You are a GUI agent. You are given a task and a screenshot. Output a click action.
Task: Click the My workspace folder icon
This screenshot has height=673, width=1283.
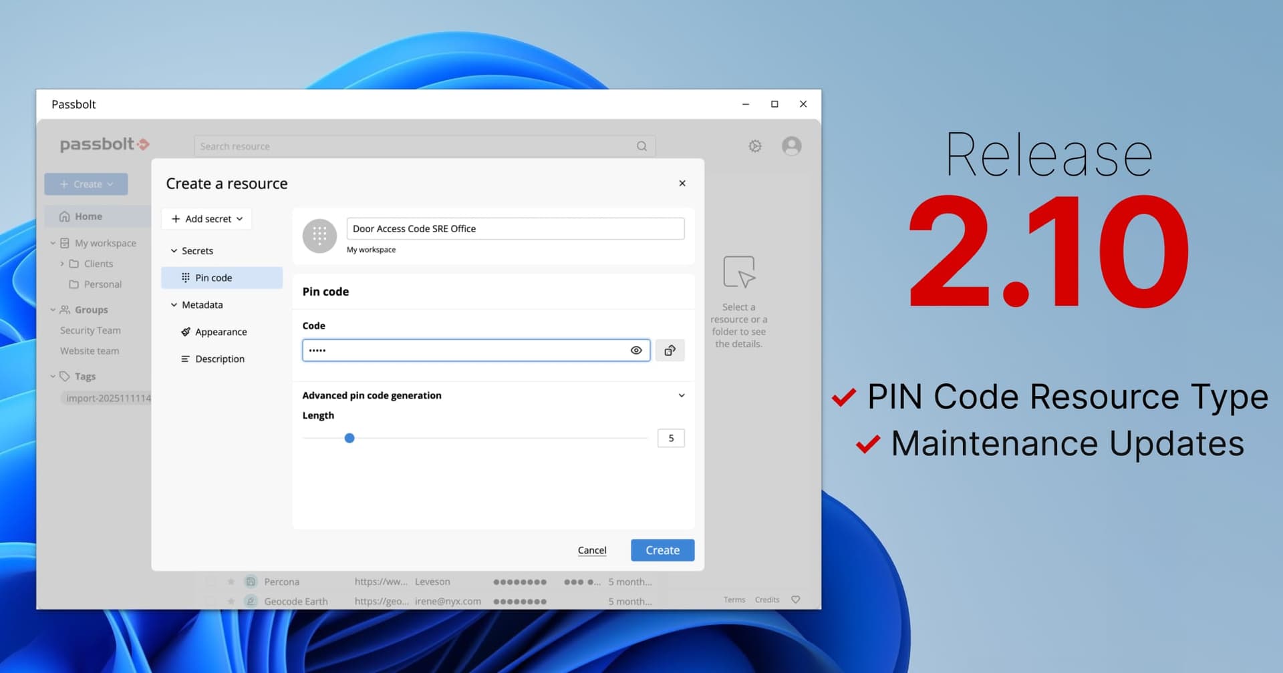click(x=65, y=243)
